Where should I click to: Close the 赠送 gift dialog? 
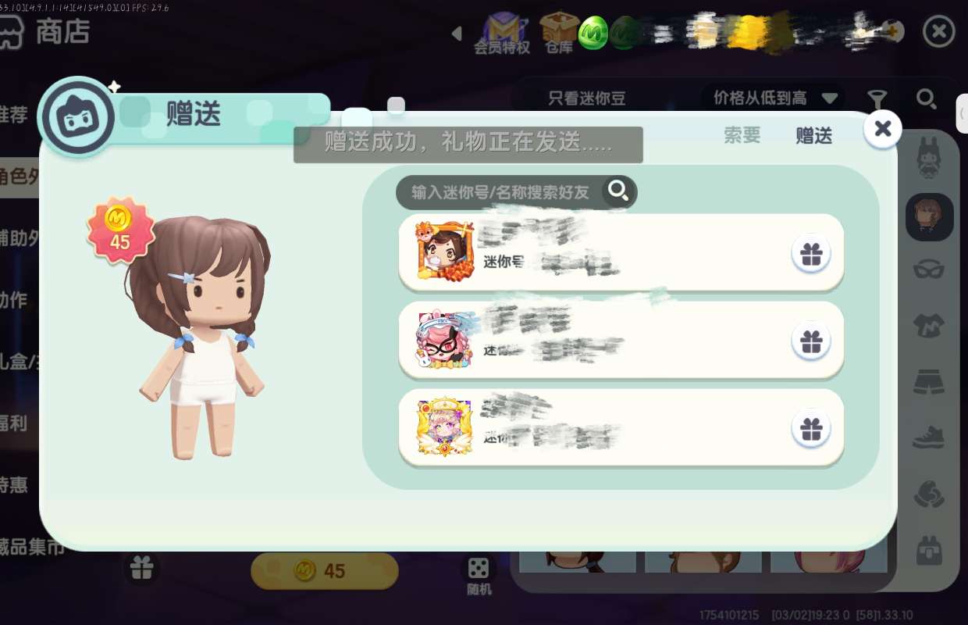pyautogui.click(x=883, y=129)
